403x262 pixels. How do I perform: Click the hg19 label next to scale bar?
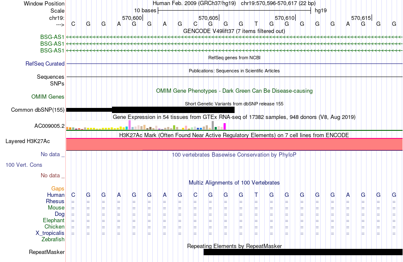pos(321,11)
